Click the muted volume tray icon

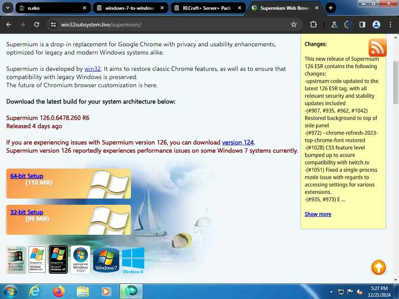[360, 292]
